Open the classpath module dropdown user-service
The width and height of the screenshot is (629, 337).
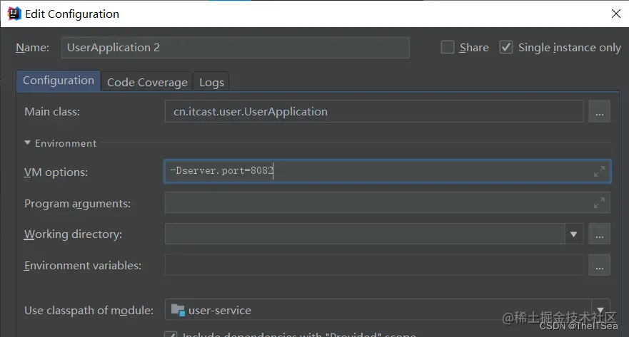click(x=600, y=310)
